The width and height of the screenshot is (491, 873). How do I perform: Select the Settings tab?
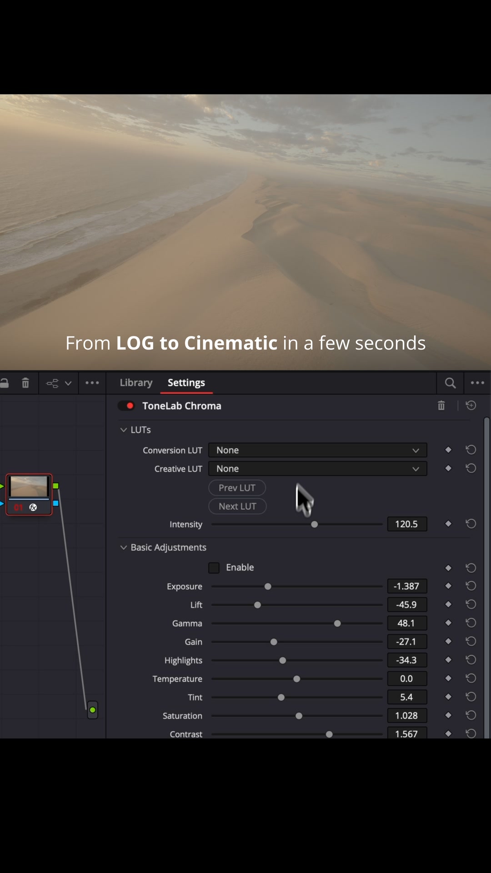pos(186,383)
